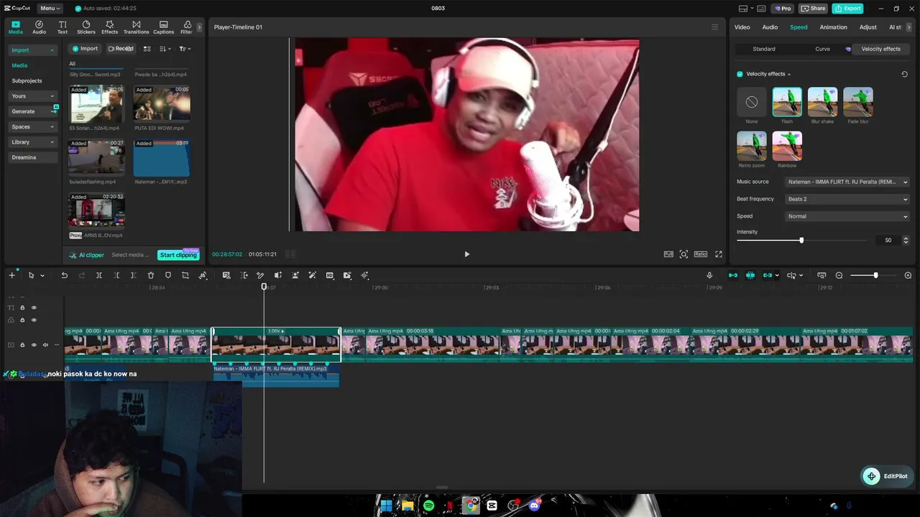Undo the last timeline action
Screen dimensions: 920x517
[x=65, y=276]
